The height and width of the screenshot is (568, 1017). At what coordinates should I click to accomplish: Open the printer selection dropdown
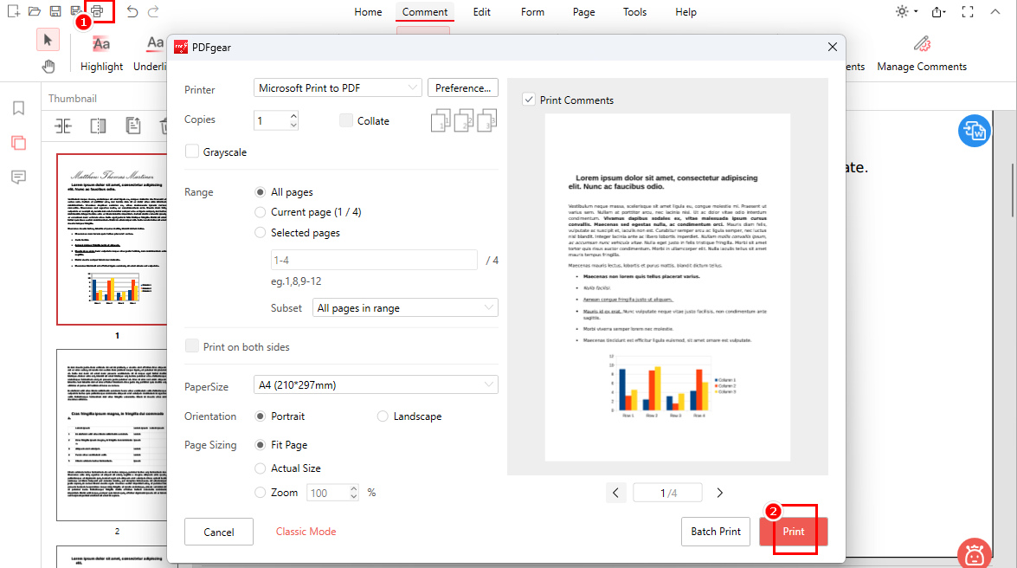point(338,87)
